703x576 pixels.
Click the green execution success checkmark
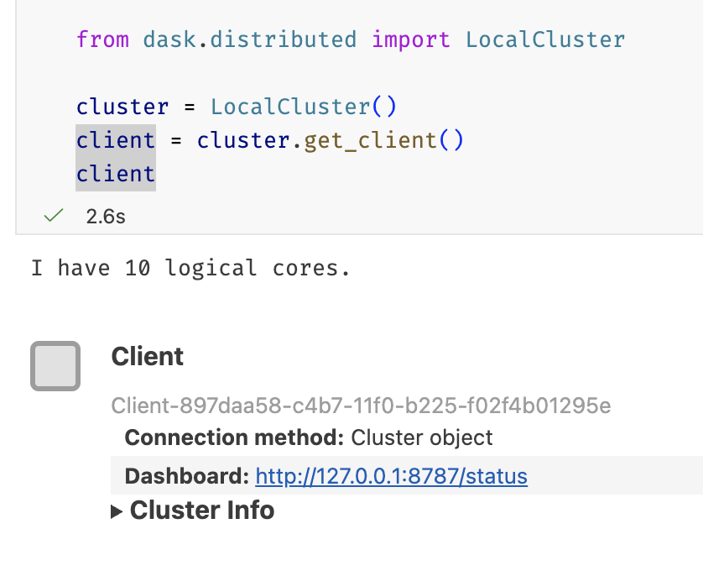54,216
